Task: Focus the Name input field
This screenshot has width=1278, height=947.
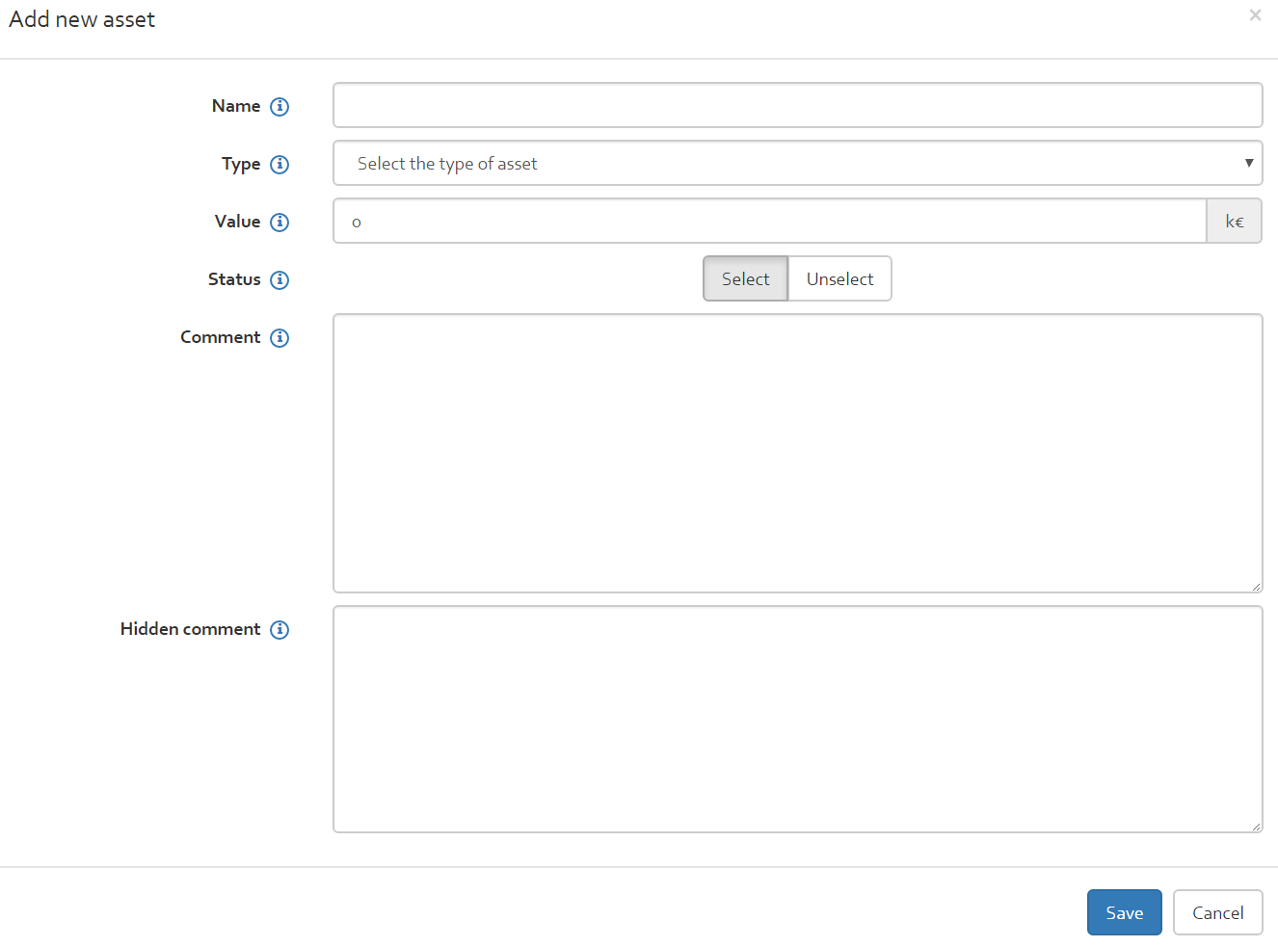Action: pyautogui.click(x=797, y=105)
